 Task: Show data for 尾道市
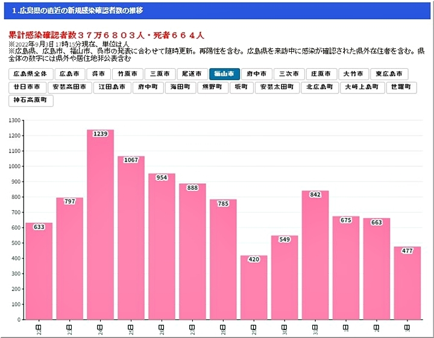192,74
